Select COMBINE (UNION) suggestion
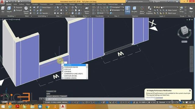The height and width of the screenshot is (109, 195). [x=74, y=78]
